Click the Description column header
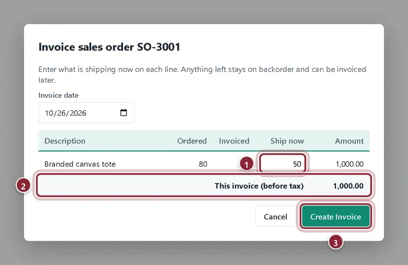Viewport: 408px width, 265px height. pos(65,141)
